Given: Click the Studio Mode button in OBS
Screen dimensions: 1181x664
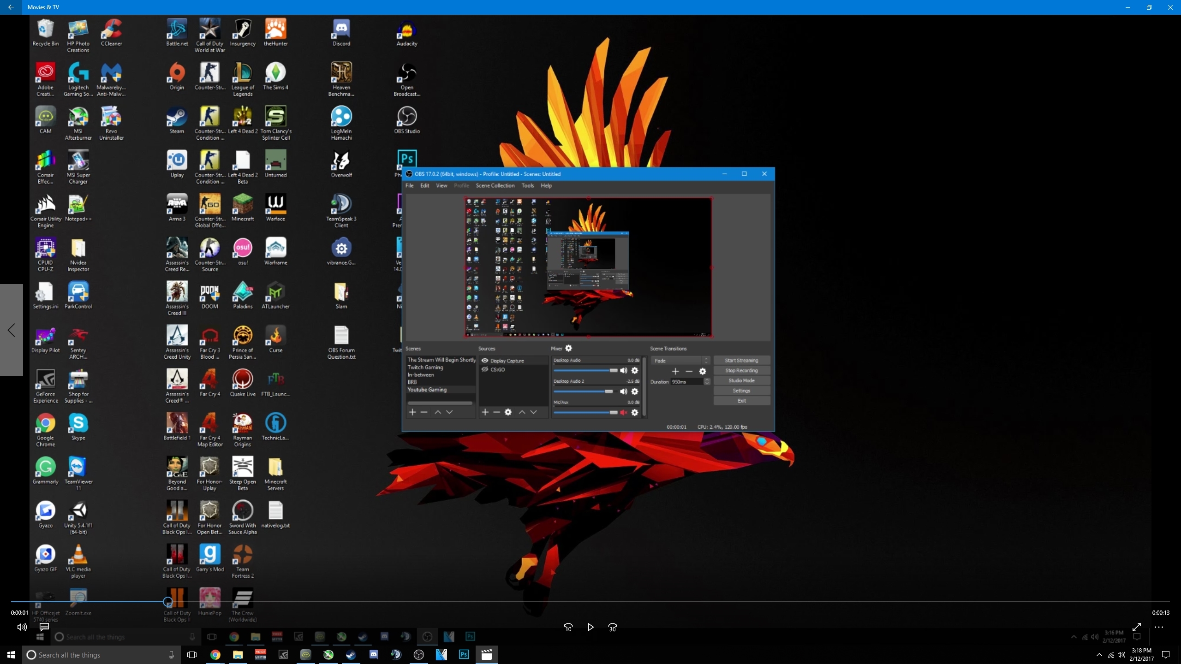Looking at the screenshot, I should click(x=741, y=380).
